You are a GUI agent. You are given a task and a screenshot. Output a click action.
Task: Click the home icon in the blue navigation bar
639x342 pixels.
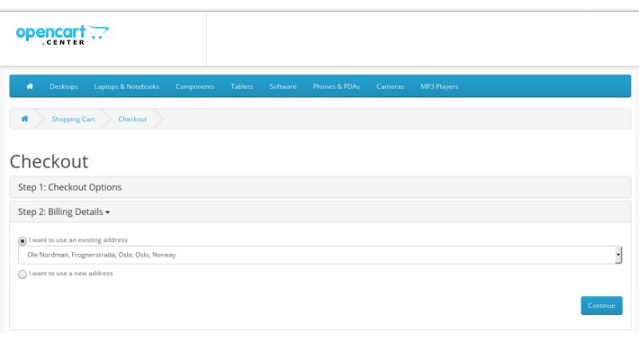point(30,86)
